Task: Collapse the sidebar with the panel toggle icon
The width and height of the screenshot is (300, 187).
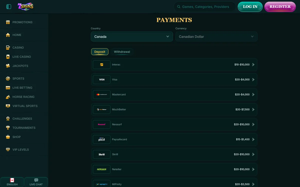Action: [9, 7]
